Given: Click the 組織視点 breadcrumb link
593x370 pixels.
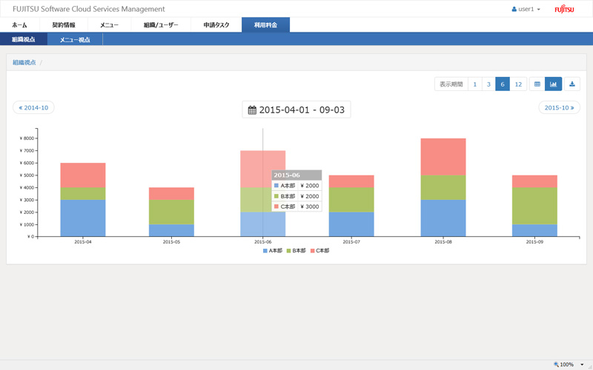Looking at the screenshot, I should coord(24,63).
